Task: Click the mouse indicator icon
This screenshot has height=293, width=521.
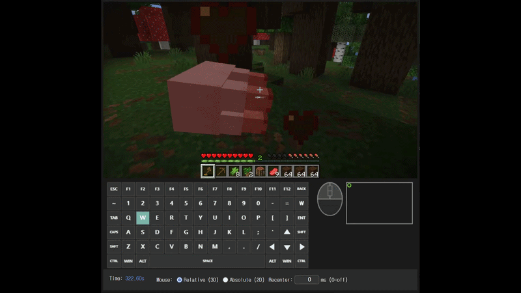Action: coord(330,199)
